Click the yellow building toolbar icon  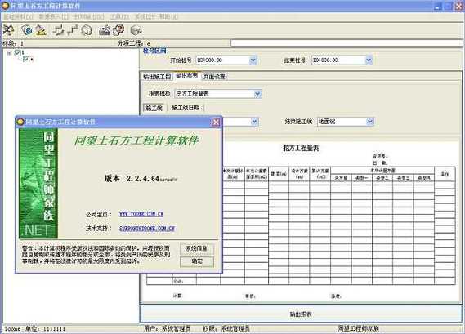pyautogui.click(x=41, y=30)
